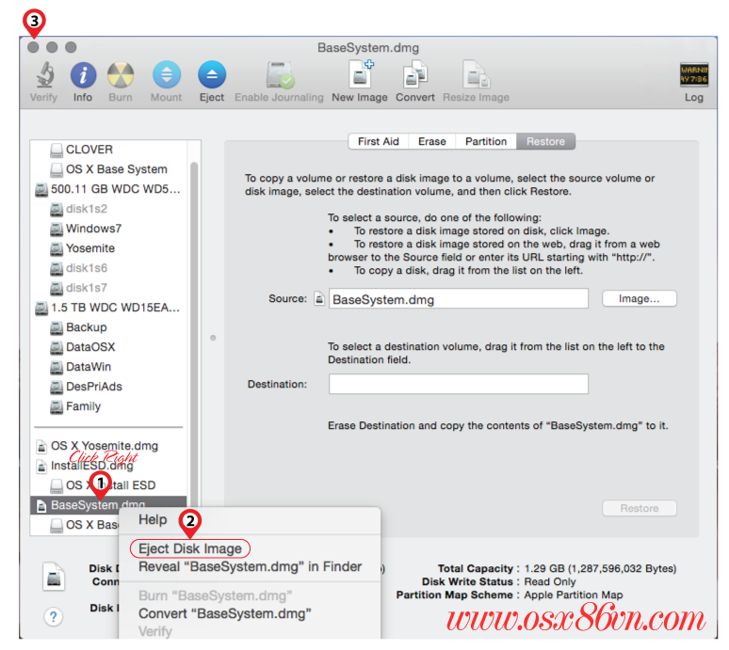Click the Convert toolbar icon
Viewport: 729px width, 650px height.
tap(415, 74)
